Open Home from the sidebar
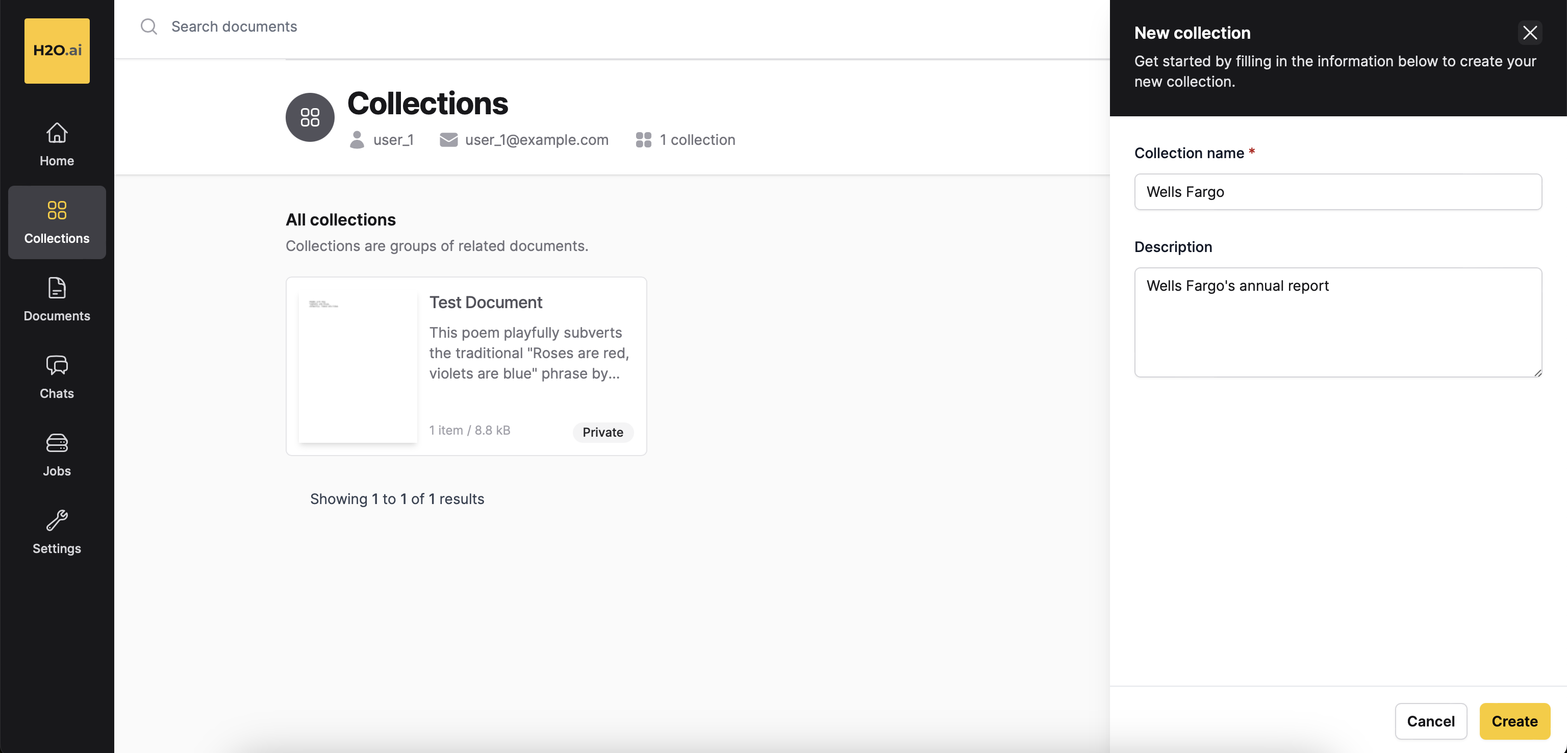Image resolution: width=1567 pixels, height=753 pixels. tap(57, 145)
